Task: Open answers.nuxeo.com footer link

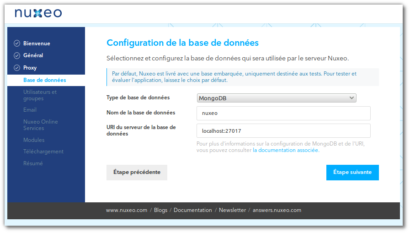Action: pyautogui.click(x=277, y=210)
